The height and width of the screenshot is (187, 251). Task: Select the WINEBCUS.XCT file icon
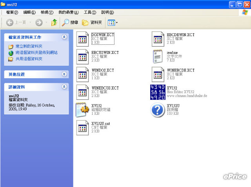82,92
